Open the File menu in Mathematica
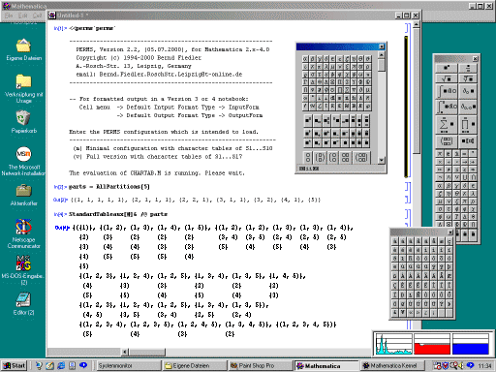496x372 pixels. point(9,15)
